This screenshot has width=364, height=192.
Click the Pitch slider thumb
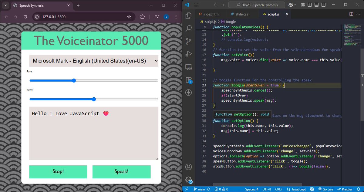click(x=94, y=99)
